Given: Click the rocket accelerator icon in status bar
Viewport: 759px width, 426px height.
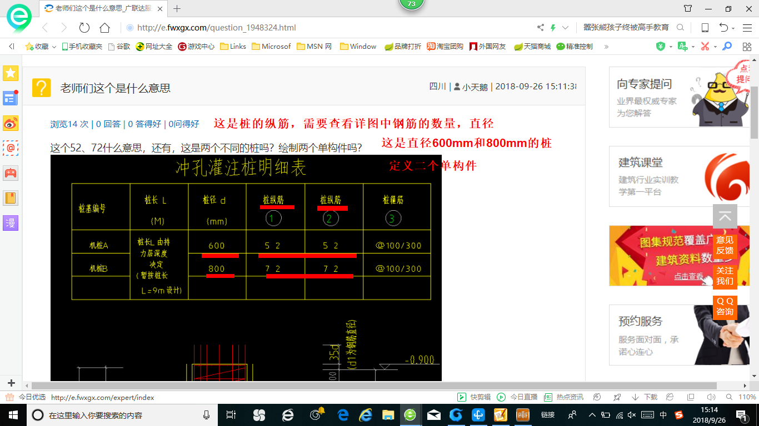Looking at the screenshot, I should coord(617,397).
